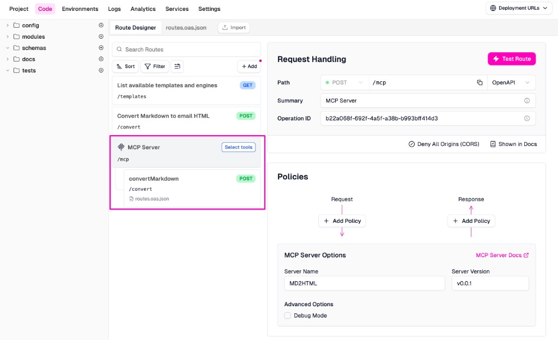Copy the /mcp path with copy icon
The image size is (558, 340).
point(480,83)
